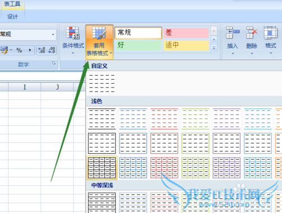
Task: Click column J header
Action: [57, 87]
